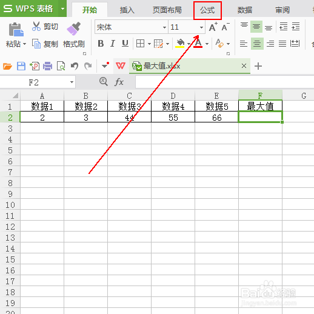Screen dimensions: 314x314
Task: Save the workbook with disk icon
Action: click(21, 66)
